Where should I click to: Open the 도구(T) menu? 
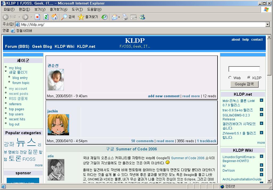77,9
